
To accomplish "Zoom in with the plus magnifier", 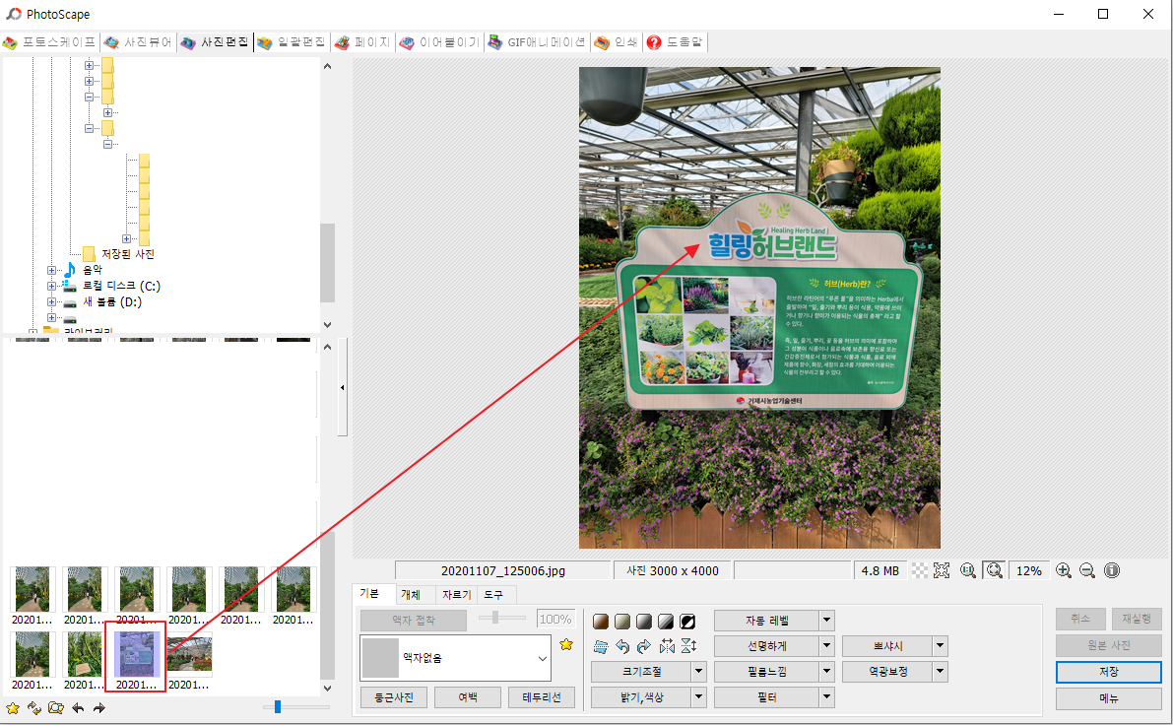I will [x=1063, y=571].
